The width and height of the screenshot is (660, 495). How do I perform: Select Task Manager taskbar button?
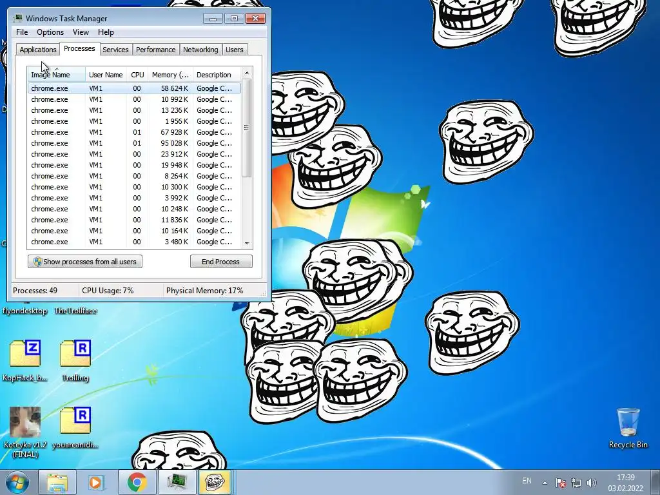tap(177, 482)
